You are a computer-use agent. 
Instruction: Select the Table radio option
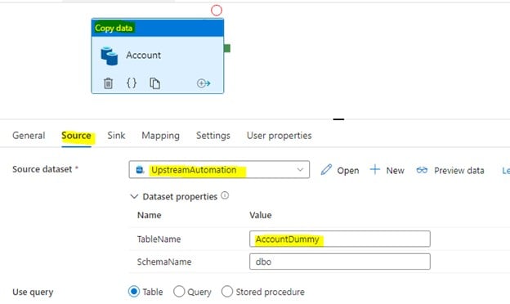coord(134,292)
